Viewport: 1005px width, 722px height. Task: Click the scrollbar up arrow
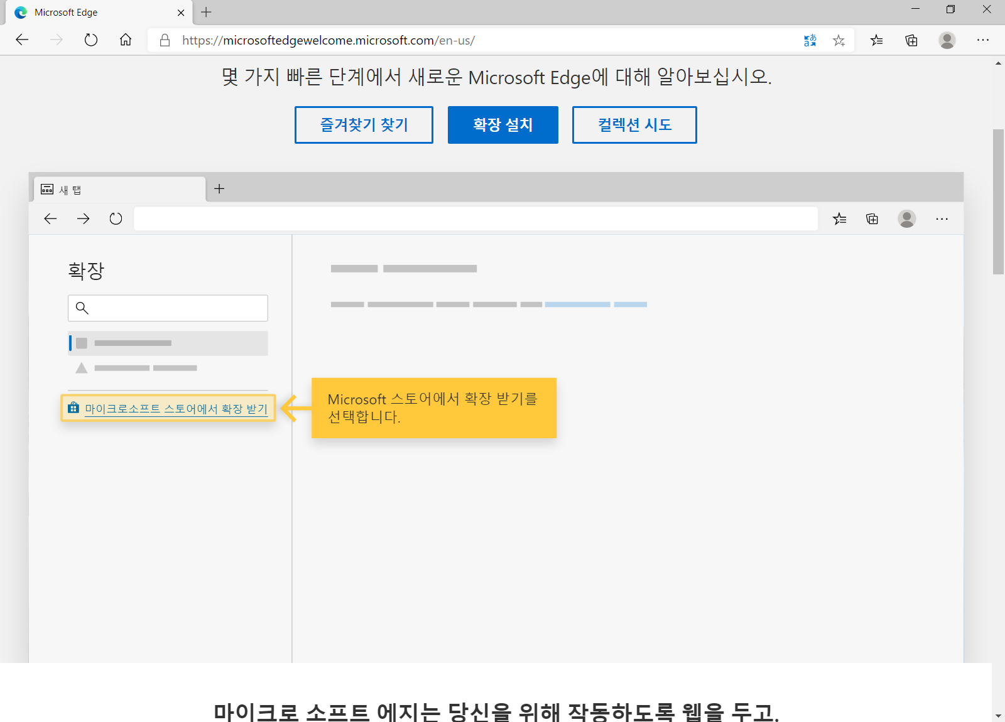998,63
